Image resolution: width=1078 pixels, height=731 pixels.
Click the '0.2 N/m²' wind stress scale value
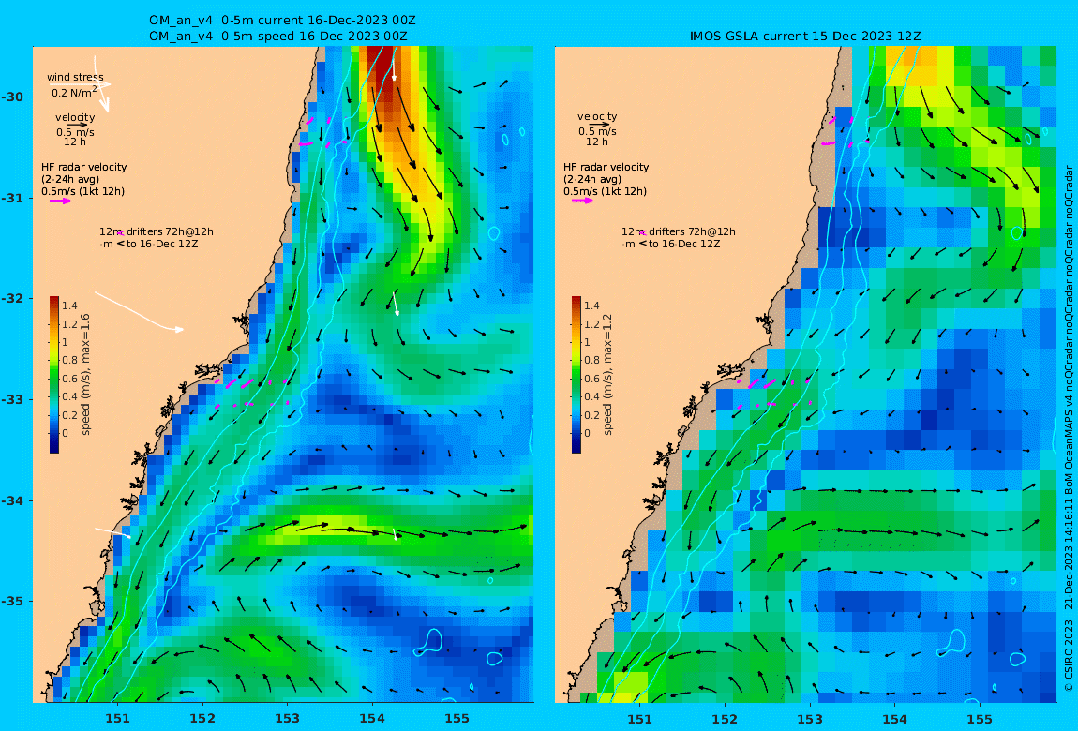[x=74, y=92]
